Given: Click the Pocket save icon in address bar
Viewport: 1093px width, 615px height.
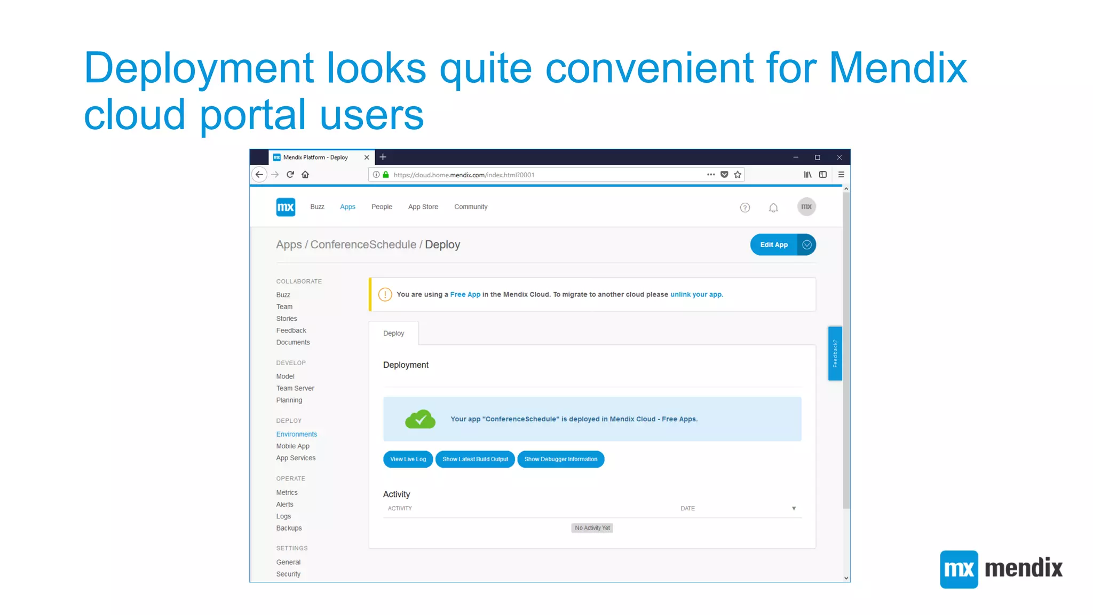Looking at the screenshot, I should tap(724, 175).
